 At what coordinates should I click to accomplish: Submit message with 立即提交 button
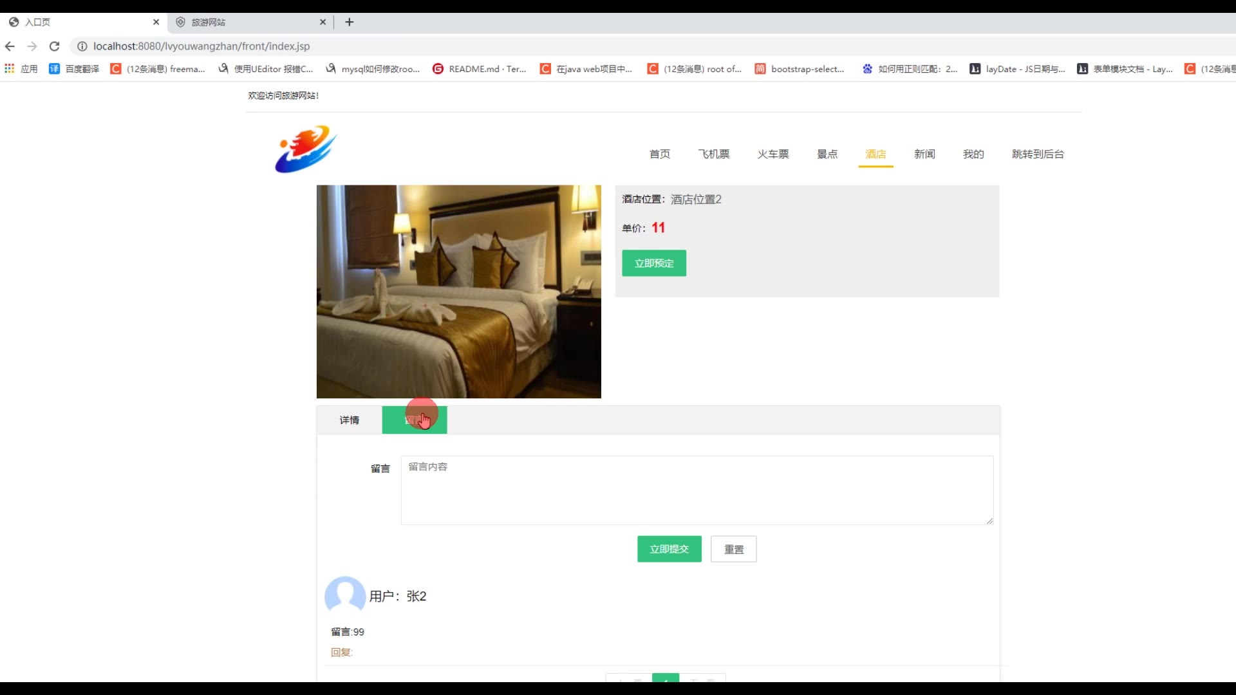[x=669, y=549]
